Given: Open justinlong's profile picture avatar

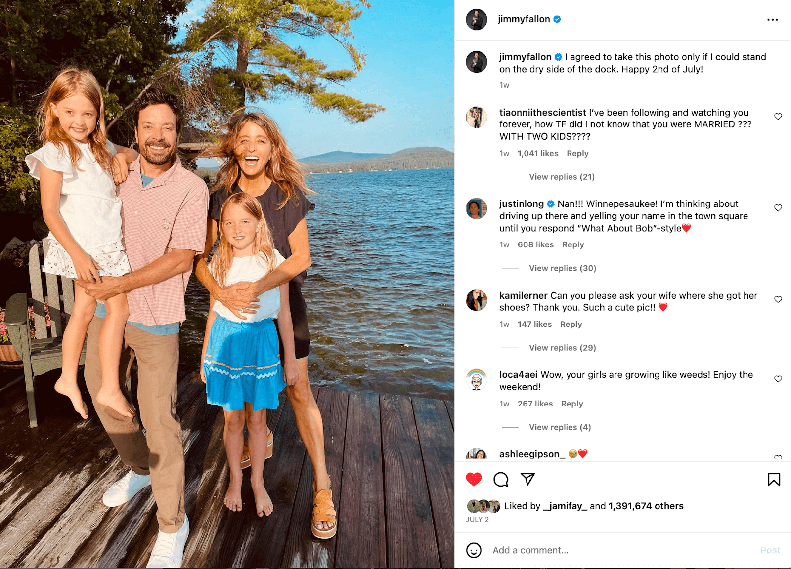Looking at the screenshot, I should click(477, 208).
